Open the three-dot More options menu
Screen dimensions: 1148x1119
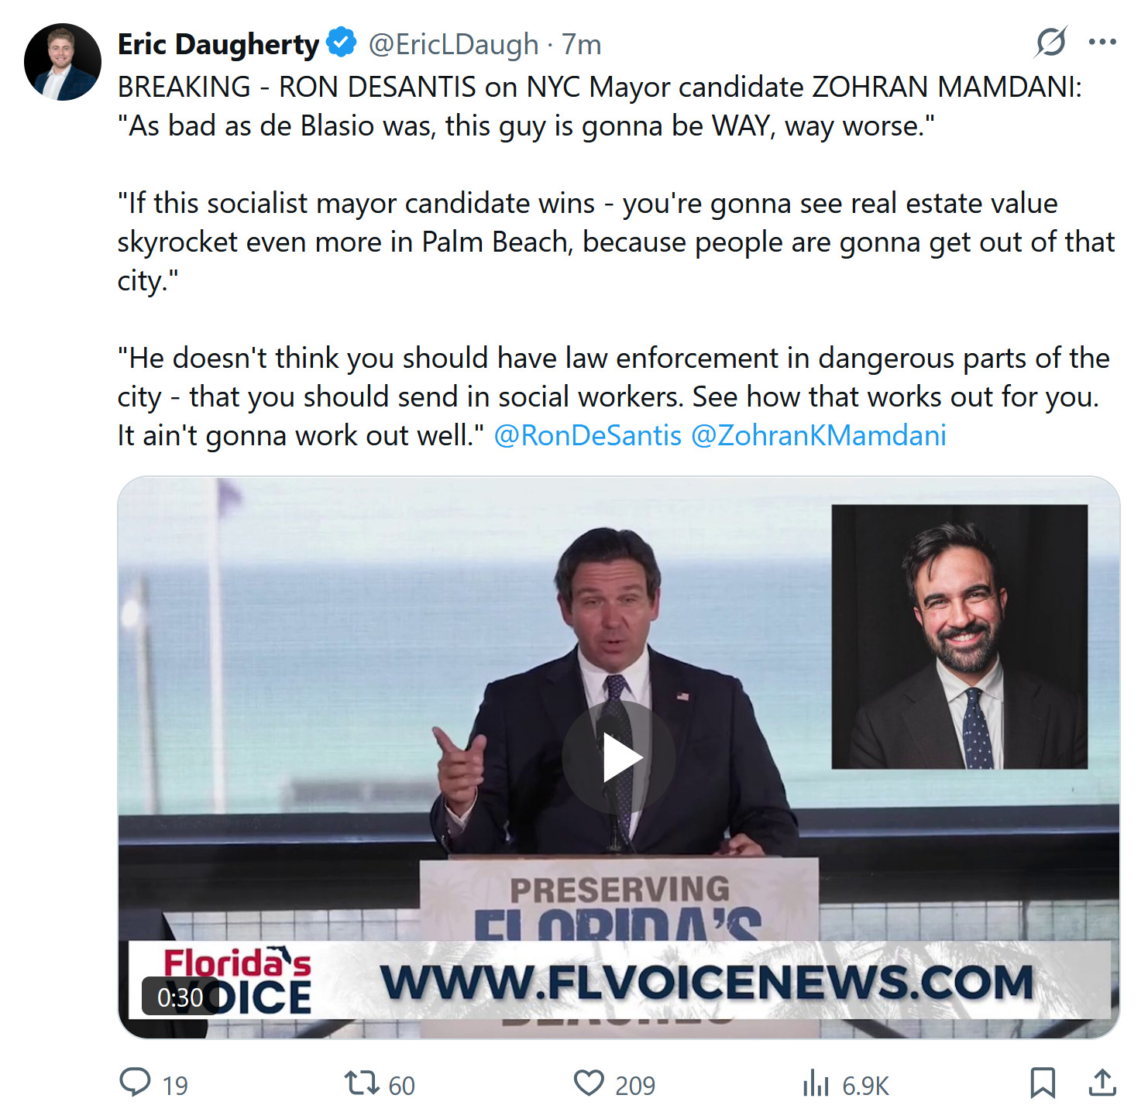coord(1102,42)
